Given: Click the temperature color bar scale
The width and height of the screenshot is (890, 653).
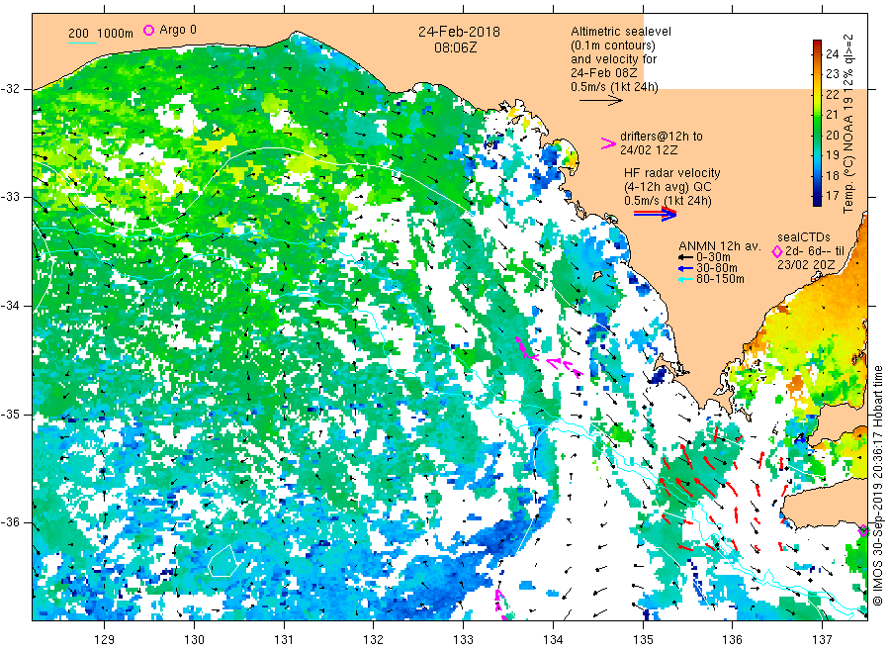Looking at the screenshot, I should [818, 123].
